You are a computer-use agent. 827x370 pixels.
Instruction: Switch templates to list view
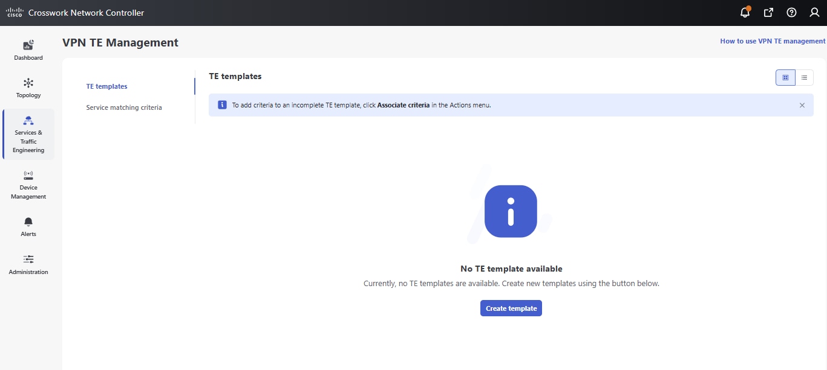[x=805, y=77]
